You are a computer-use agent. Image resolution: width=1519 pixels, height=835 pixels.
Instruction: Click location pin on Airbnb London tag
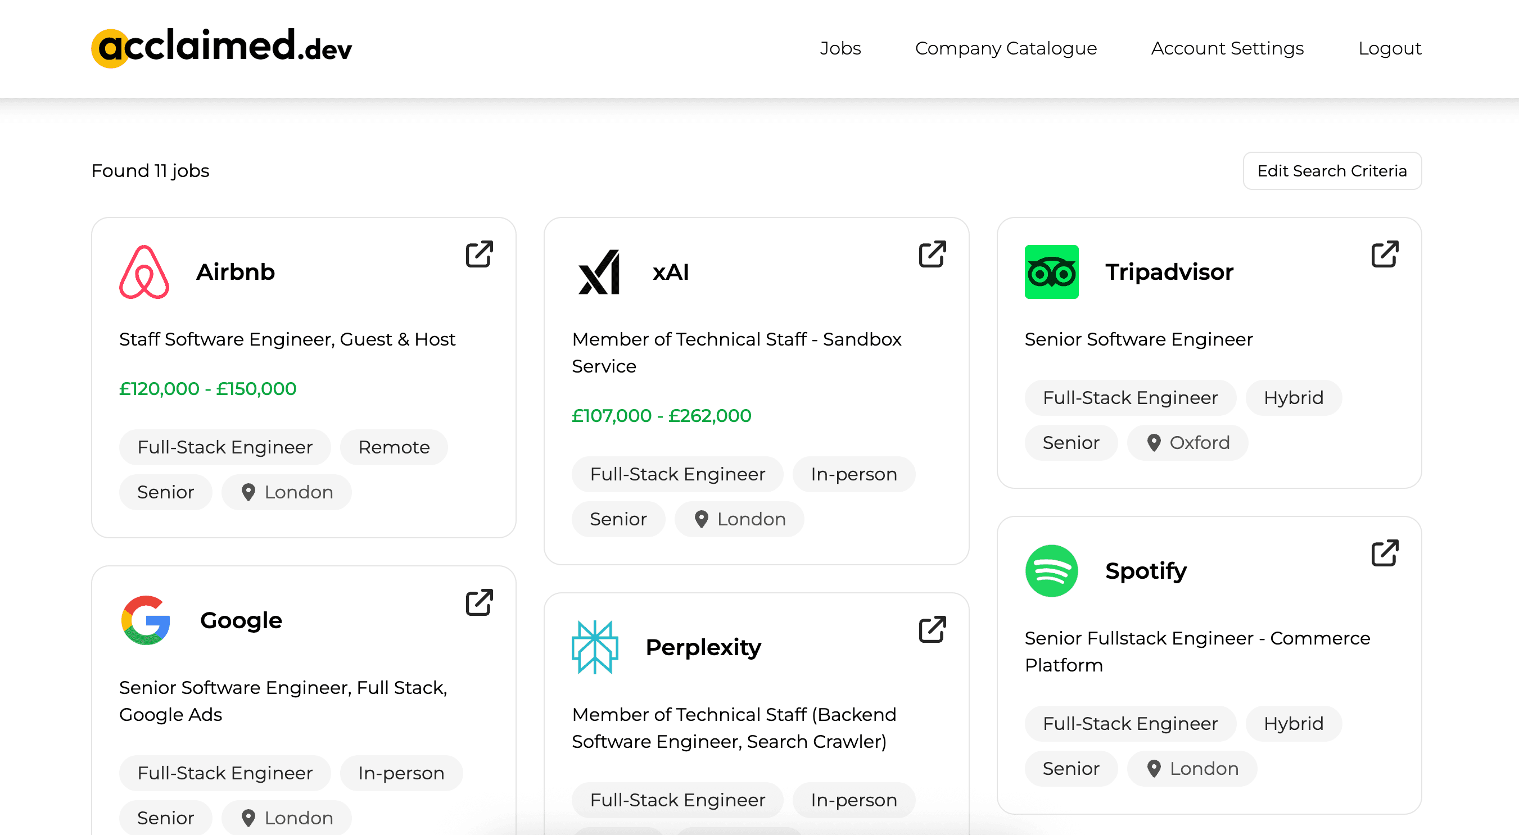[x=248, y=492]
